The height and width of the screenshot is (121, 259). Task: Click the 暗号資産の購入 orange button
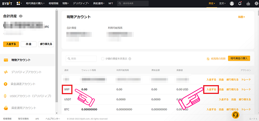[239, 58]
